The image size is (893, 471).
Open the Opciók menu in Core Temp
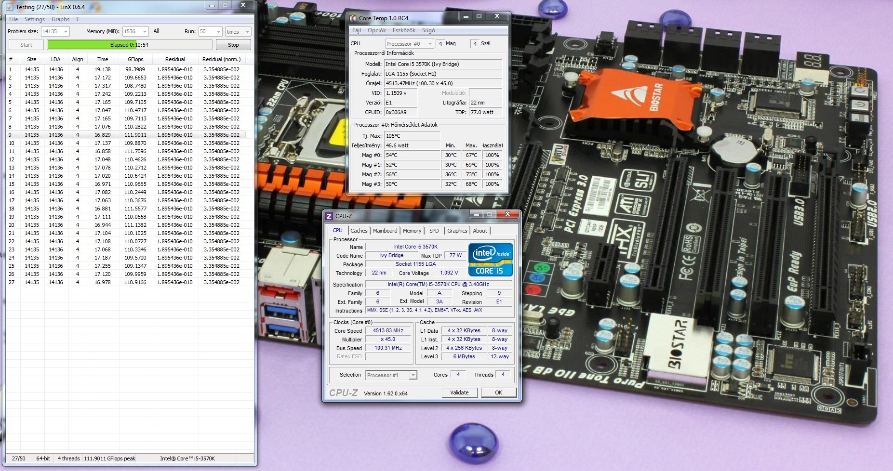[377, 30]
